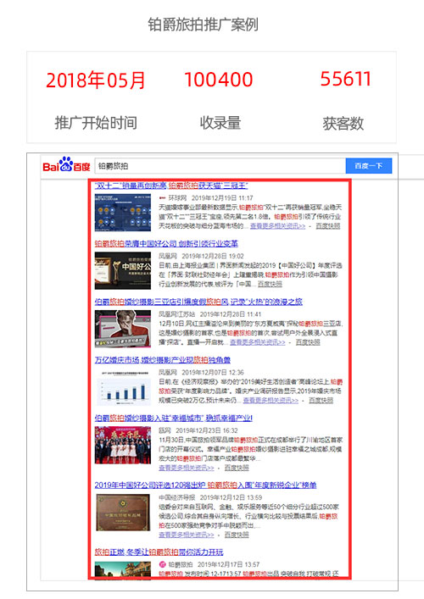Click the first result's dashboard thumbnail
Image resolution: width=424 pixels, height=599 pixels.
point(123,213)
